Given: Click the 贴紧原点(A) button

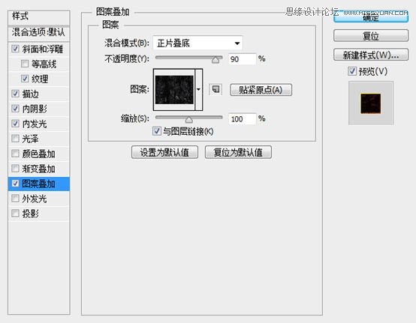Looking at the screenshot, I should [x=261, y=90].
